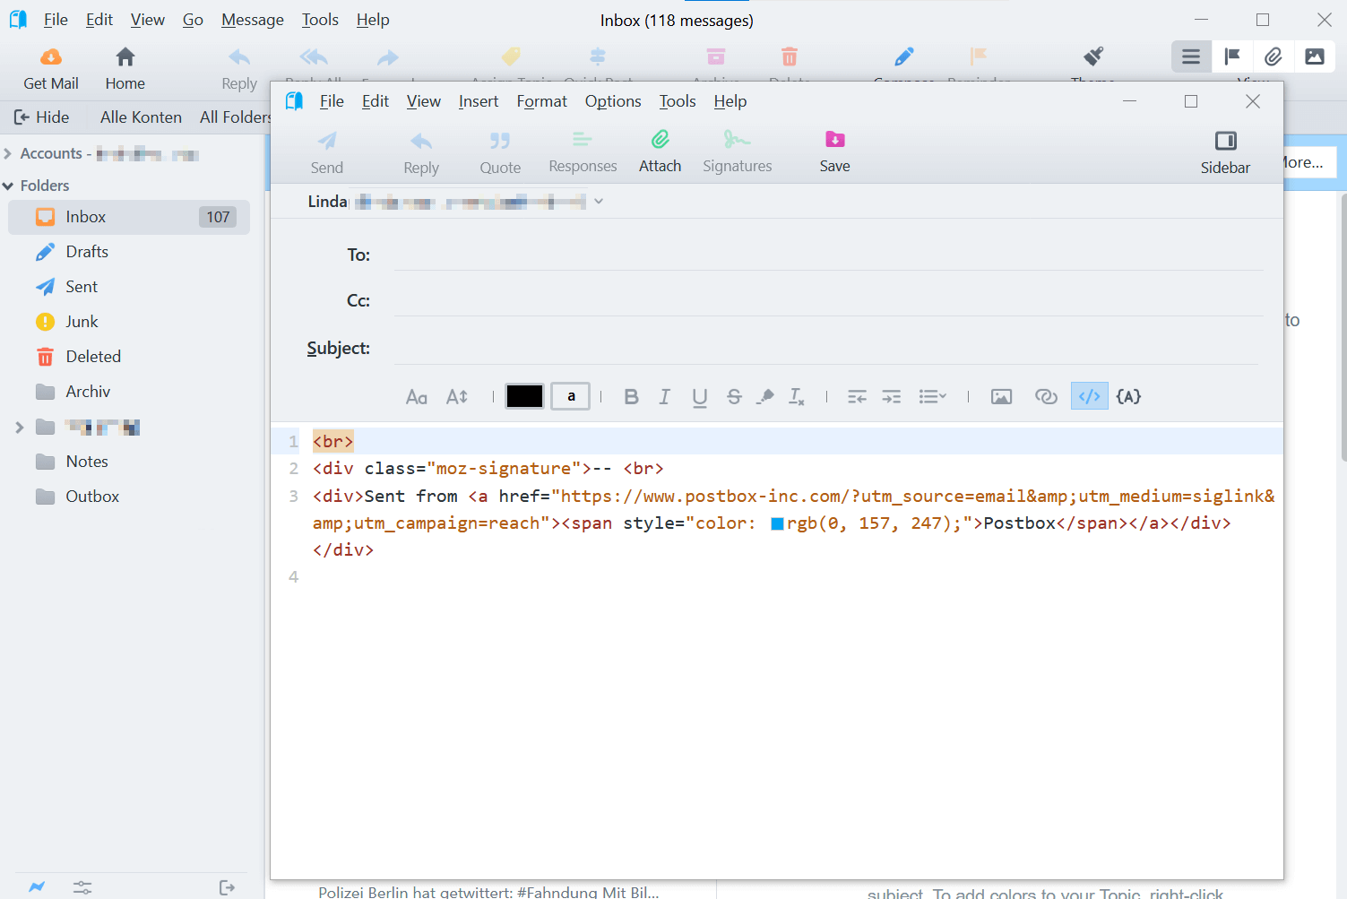Open the Options menu
This screenshot has height=899, width=1347.
pos(612,101)
